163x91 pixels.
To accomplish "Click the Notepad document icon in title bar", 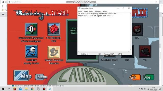I will pos(79,8).
